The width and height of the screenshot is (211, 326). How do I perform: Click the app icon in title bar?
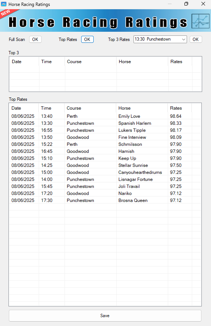pos(4,4)
